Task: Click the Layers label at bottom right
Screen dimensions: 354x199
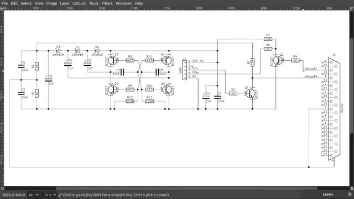Action: coord(327,194)
